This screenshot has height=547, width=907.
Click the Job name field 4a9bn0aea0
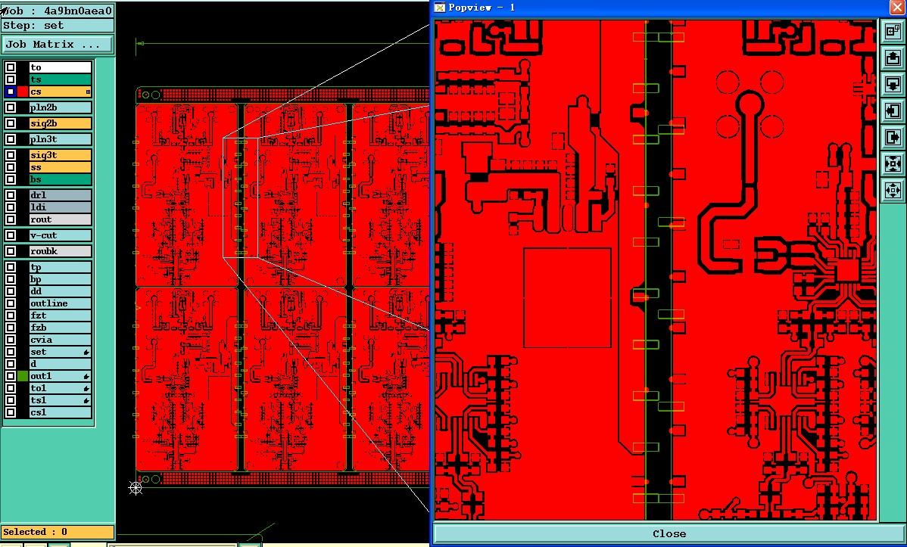(x=58, y=11)
